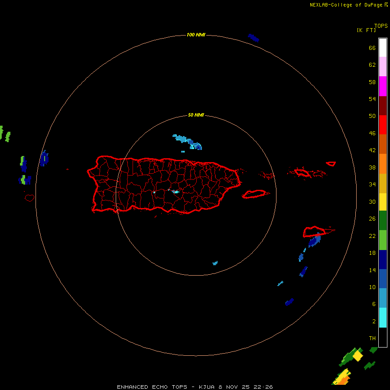The width and height of the screenshot is (390, 390).
Task: Click the bright orange legend swatch
Action: tap(383, 164)
